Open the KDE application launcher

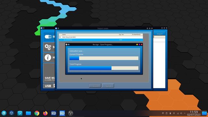4,113
